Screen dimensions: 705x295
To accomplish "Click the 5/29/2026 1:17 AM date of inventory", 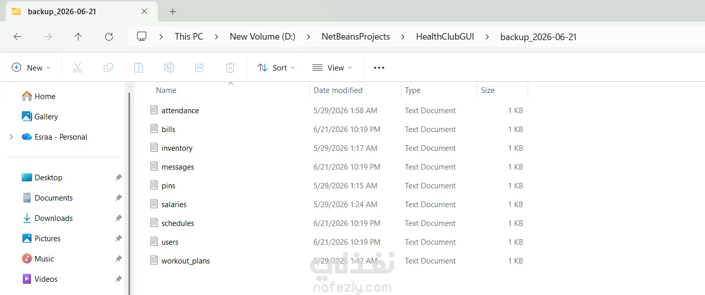I will (345, 148).
